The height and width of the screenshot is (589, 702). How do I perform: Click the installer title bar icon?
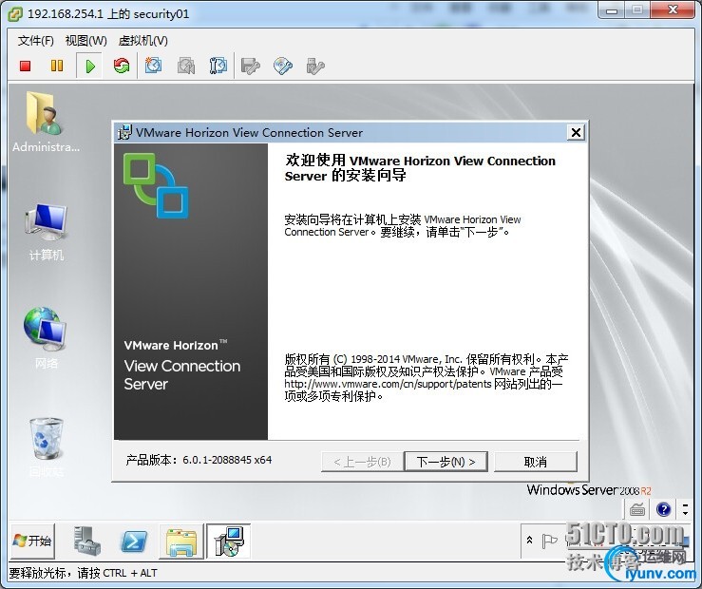coord(124,132)
